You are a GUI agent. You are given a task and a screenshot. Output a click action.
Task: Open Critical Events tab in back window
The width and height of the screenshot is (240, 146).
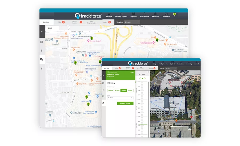pos(77,22)
